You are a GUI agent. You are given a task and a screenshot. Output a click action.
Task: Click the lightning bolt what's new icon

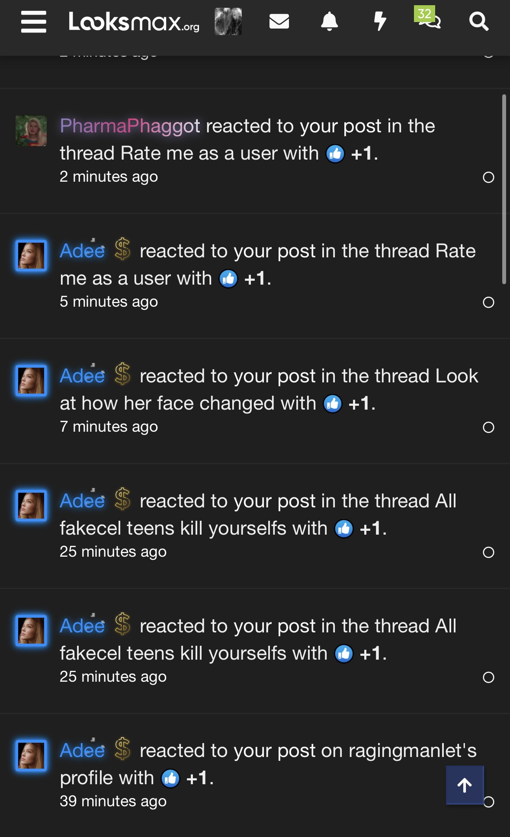tap(380, 21)
